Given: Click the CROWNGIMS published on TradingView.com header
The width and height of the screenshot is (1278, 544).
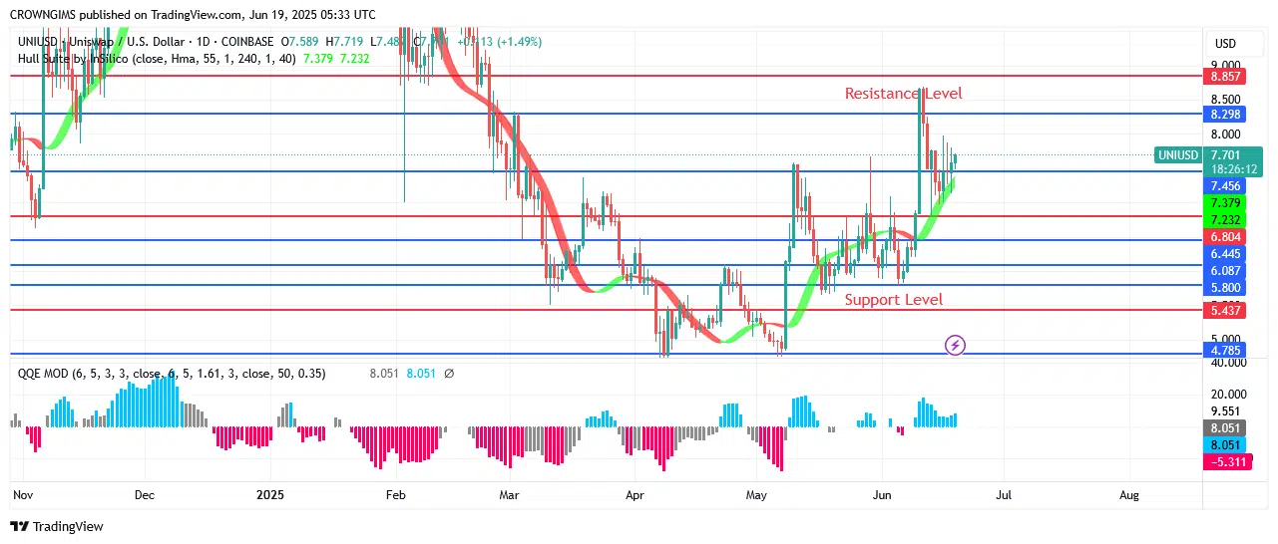Looking at the screenshot, I should (x=193, y=15).
